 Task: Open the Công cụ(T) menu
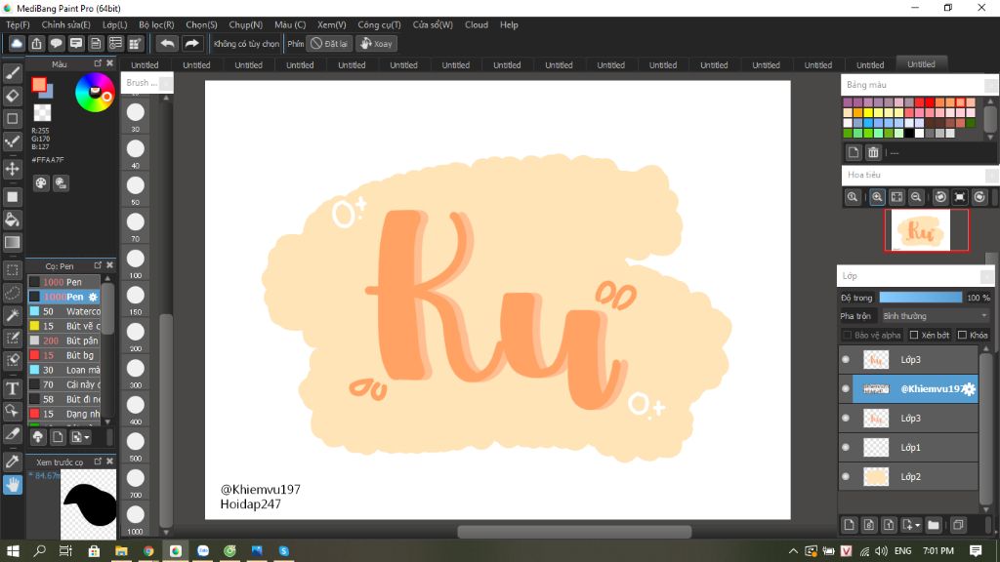click(x=379, y=24)
